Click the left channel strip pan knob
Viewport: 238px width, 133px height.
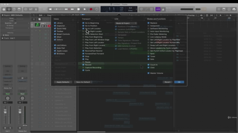(x=7, y=98)
